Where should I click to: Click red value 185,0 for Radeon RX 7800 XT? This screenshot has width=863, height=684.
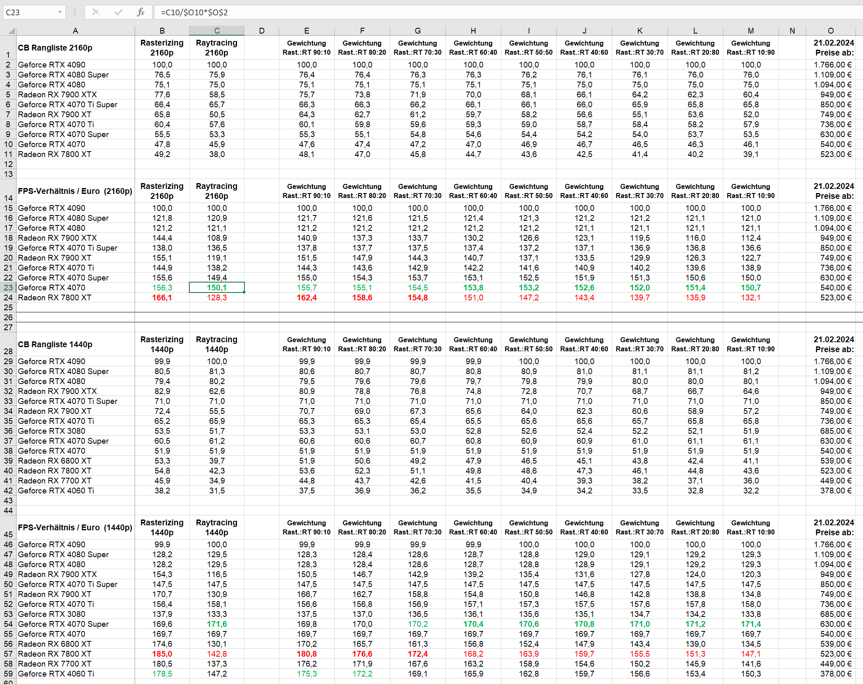pos(162,654)
